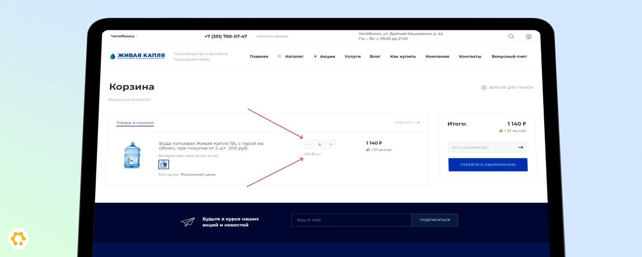Screen dimensions: 642x257
Task: Click Перейти к оформлению button
Action: coord(488,164)
